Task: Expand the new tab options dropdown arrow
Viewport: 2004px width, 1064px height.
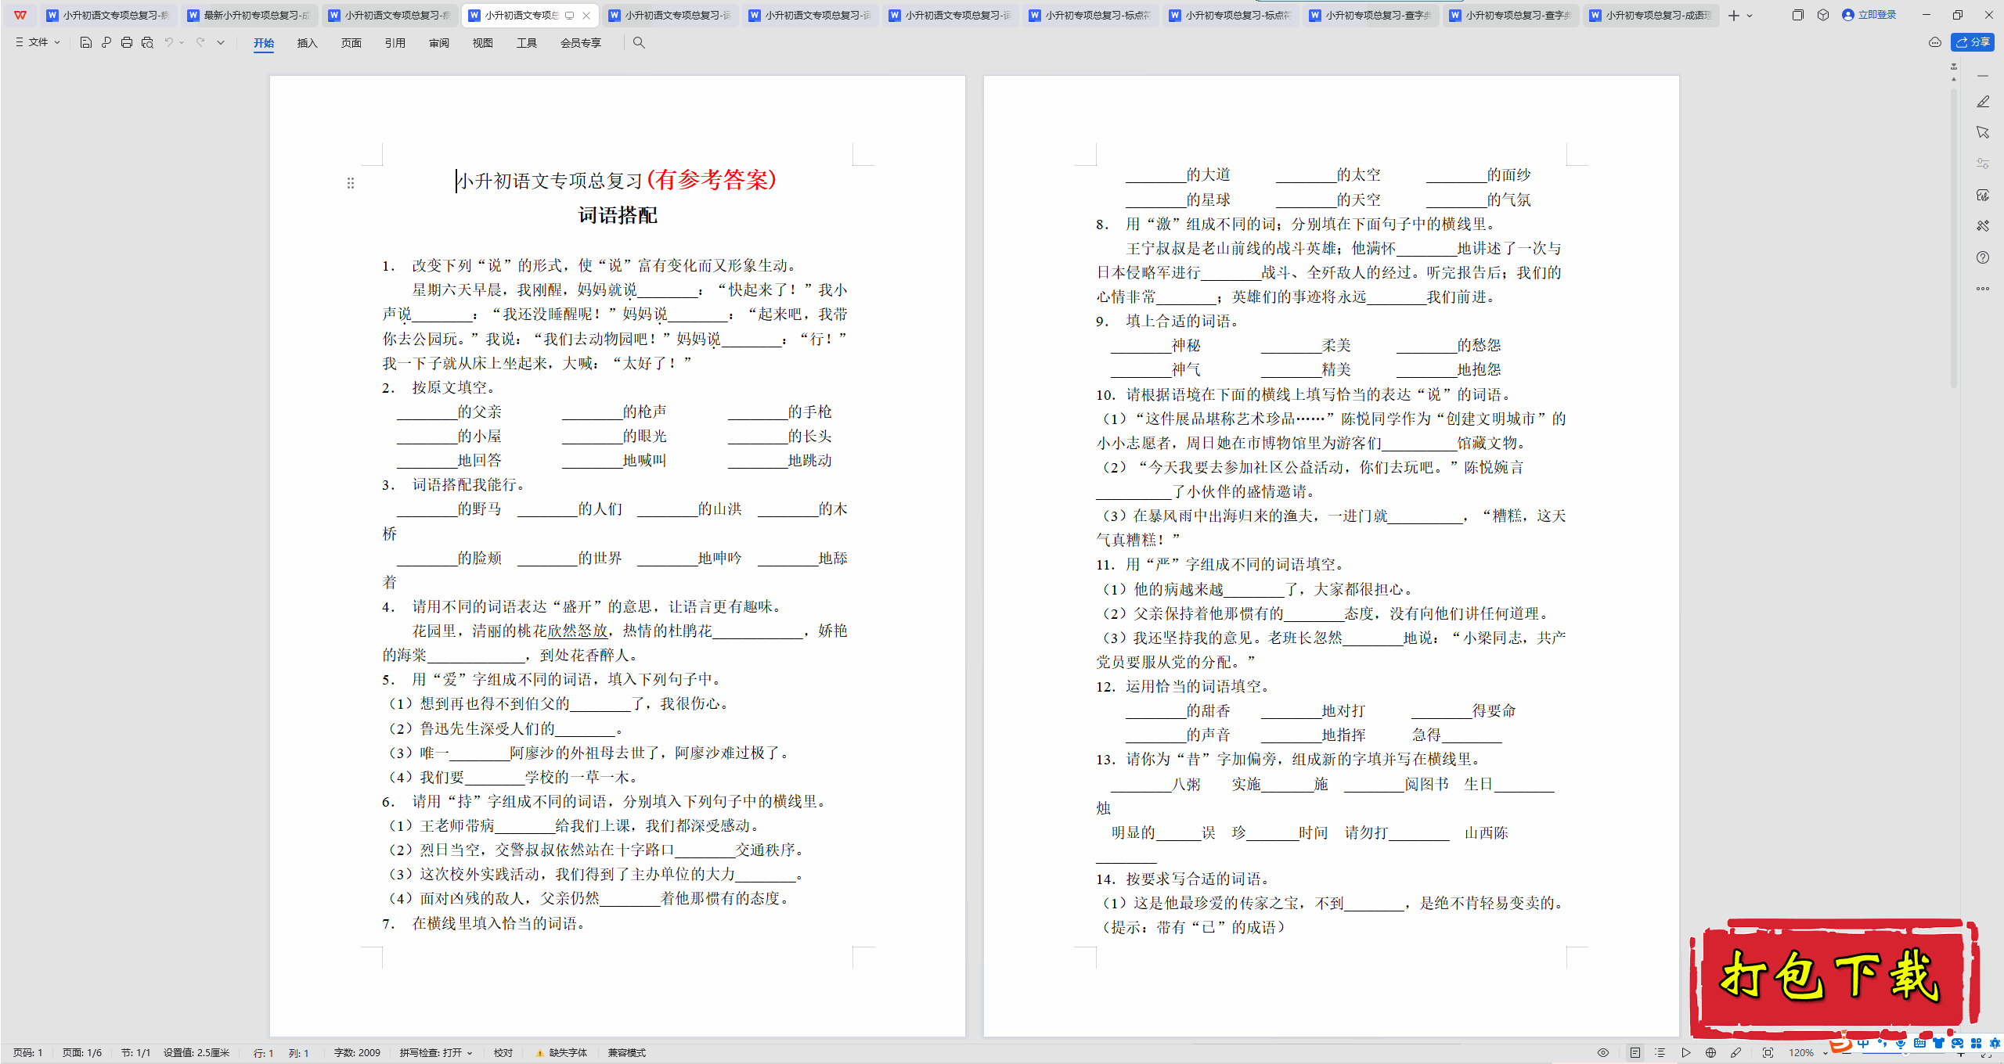Action: coord(1750,16)
